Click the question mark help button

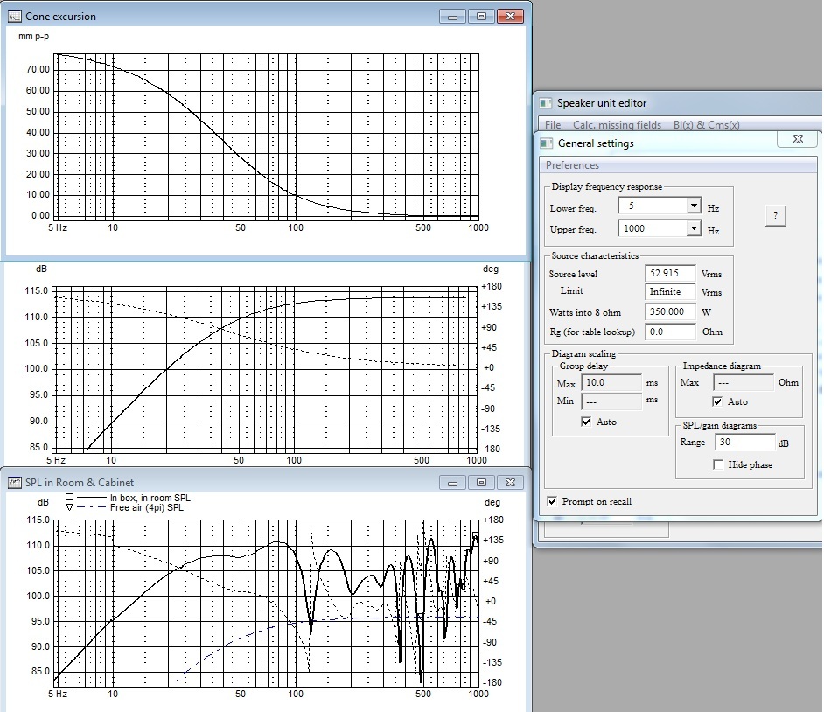point(775,216)
